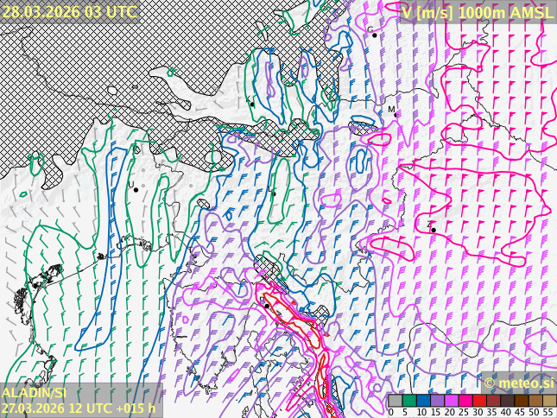Click the magenta 20 m/s legend swatch
Image resolution: width=557 pixels, height=418 pixels.
451,401
